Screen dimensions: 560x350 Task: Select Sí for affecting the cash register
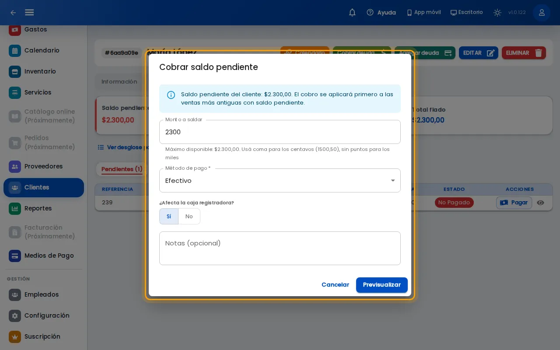[x=169, y=216]
